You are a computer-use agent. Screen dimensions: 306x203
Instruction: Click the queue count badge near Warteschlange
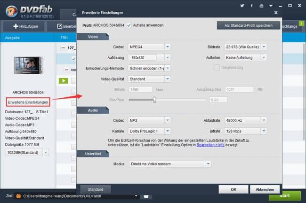(x=301, y=23)
